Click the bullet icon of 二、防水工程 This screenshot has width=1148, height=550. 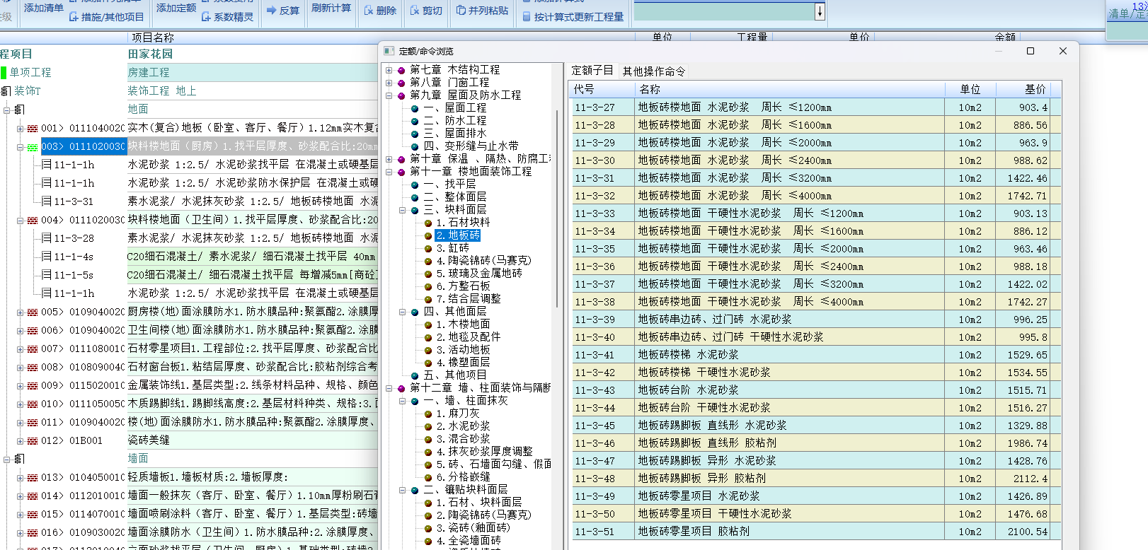click(x=415, y=121)
